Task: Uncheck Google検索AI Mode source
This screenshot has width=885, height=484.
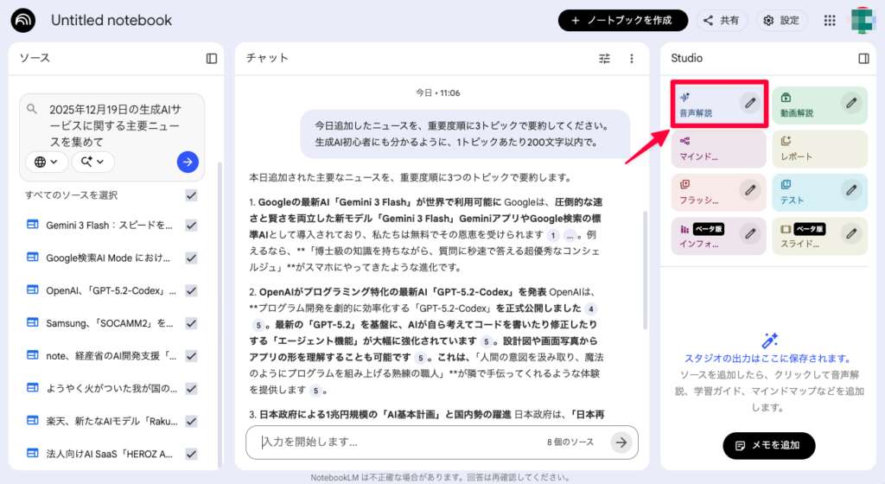Action: pos(191,258)
